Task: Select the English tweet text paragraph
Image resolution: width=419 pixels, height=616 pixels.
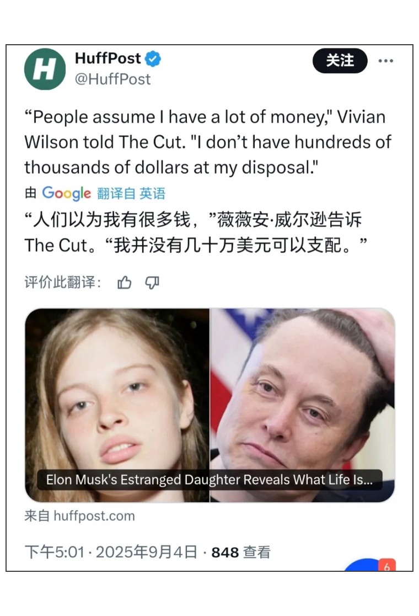Action: tap(208, 142)
